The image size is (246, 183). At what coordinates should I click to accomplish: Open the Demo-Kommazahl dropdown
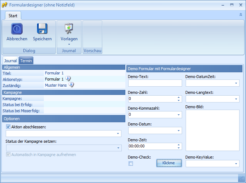178,115
